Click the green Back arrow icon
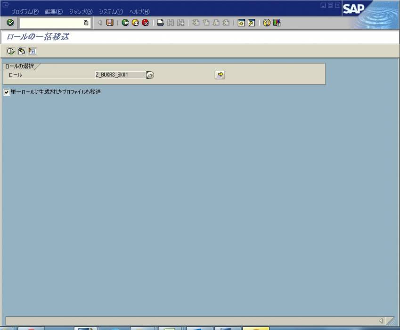400x330 pixels. [125, 23]
